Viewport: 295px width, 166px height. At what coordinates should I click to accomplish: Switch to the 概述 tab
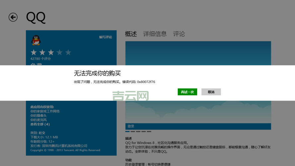131,34
